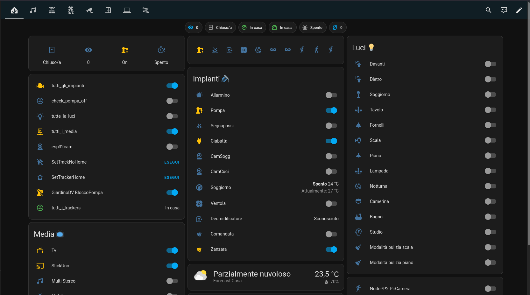This screenshot has height=295, width=530.
Task: Open the floor plan door tab
Action: pyautogui.click(x=108, y=10)
